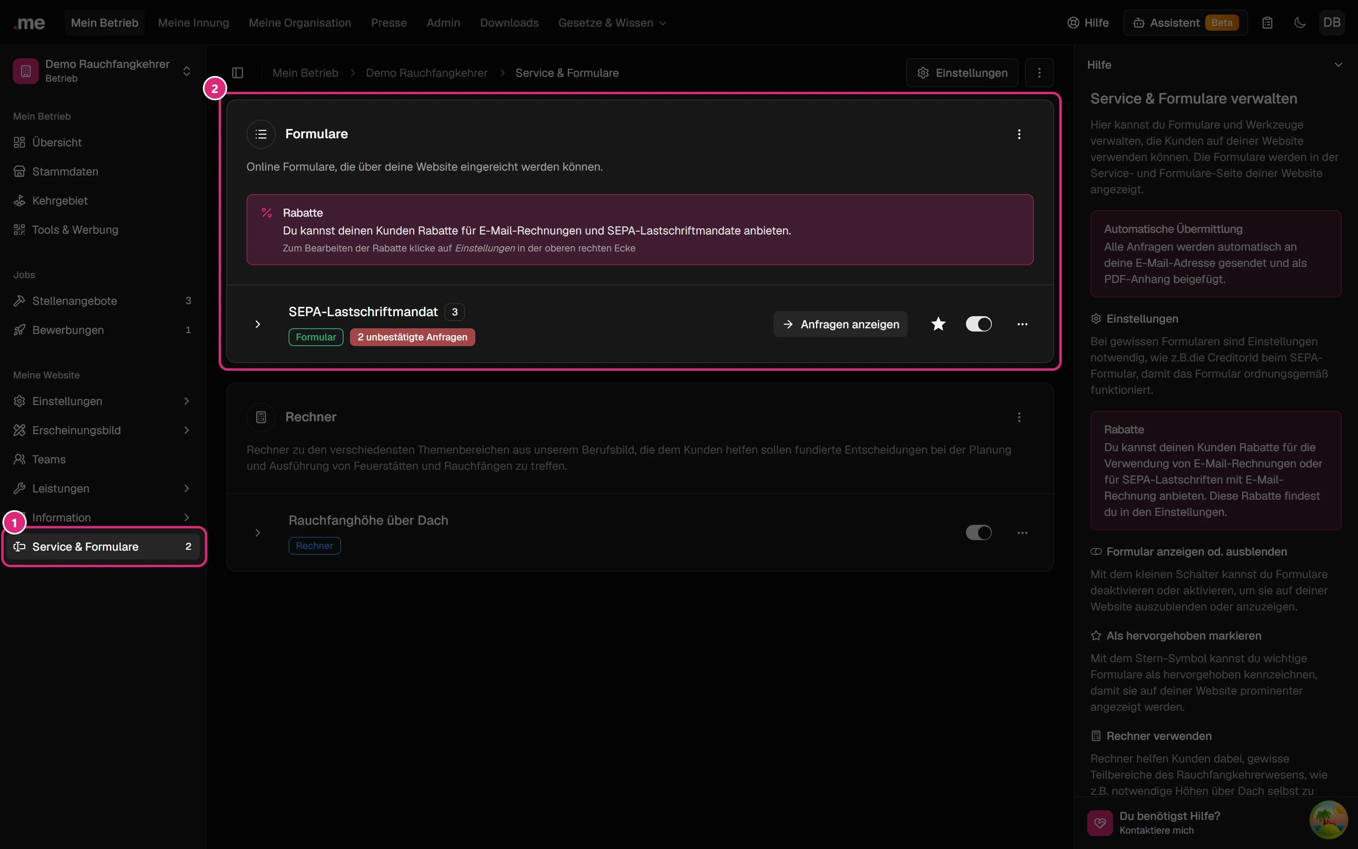
Task: Click the Rechner calculator icon
Action: click(261, 417)
